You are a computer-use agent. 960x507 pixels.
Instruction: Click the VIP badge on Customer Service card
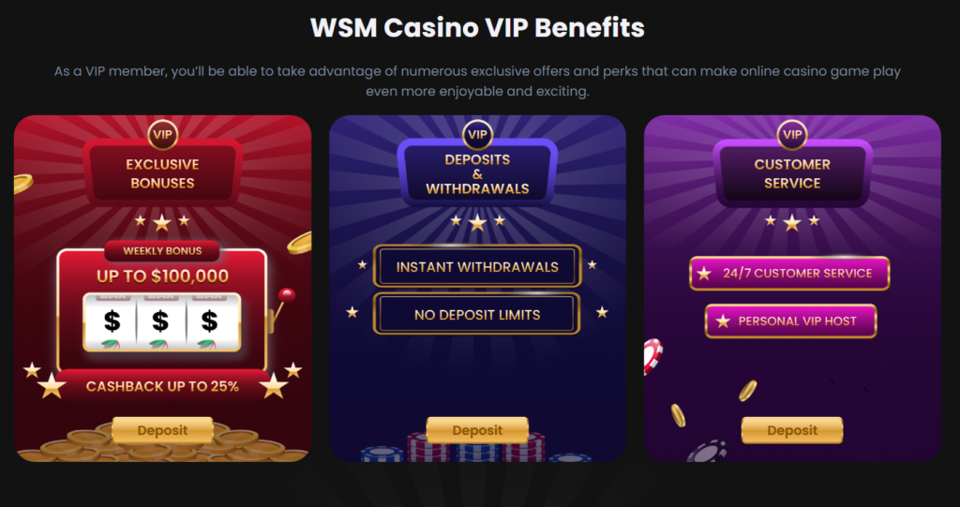(x=792, y=135)
